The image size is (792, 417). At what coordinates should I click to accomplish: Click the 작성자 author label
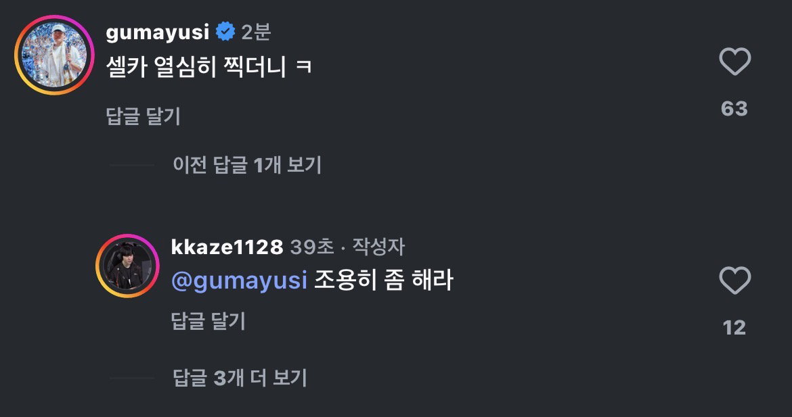click(378, 247)
